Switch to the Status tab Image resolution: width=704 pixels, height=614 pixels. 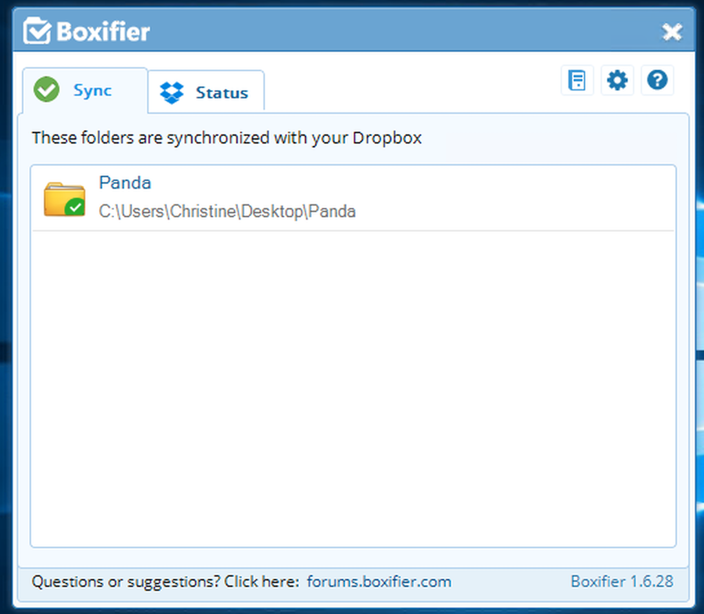[205, 92]
